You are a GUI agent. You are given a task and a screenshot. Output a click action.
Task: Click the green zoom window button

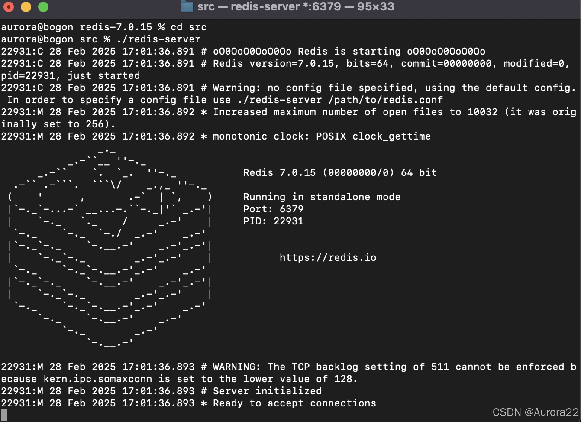click(x=43, y=7)
